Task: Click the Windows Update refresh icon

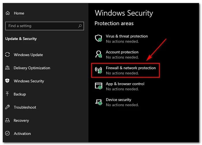Action: pos(8,55)
